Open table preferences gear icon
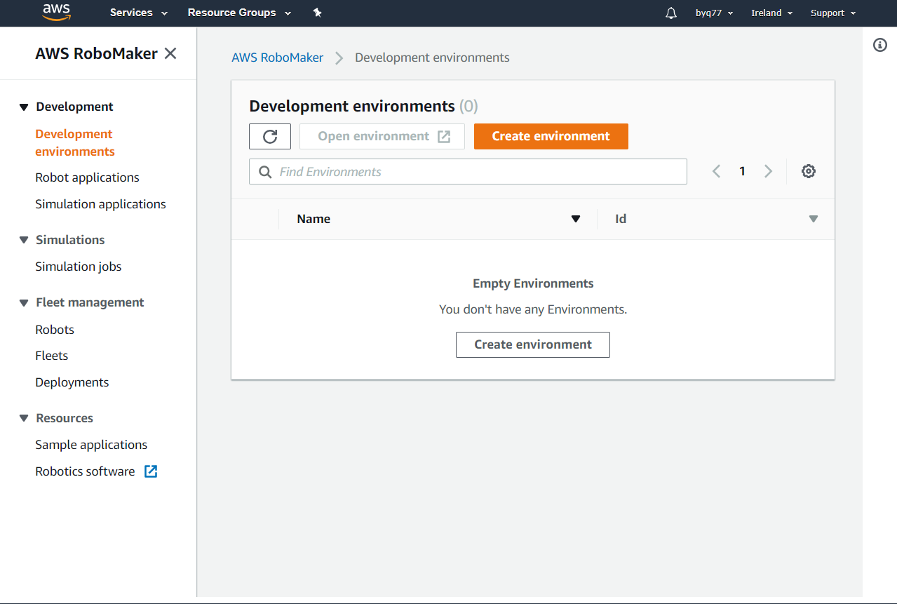This screenshot has width=897, height=604. click(809, 171)
